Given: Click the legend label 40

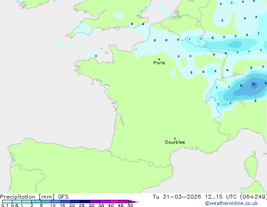Looking at the screenshot, I should pyautogui.click(x=111, y=205).
